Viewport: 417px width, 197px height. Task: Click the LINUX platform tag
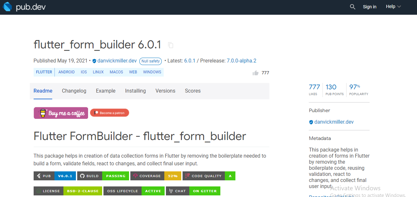[98, 72]
